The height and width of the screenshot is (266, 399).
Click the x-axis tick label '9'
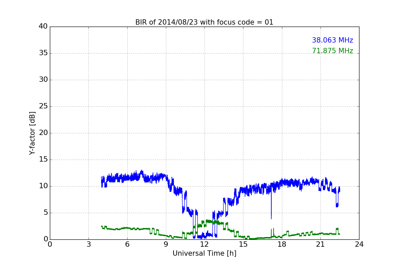tap(166, 244)
